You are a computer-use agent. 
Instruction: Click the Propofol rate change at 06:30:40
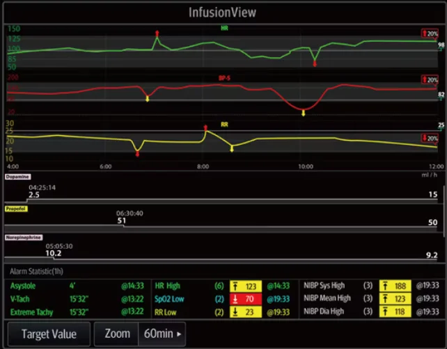[123, 220]
